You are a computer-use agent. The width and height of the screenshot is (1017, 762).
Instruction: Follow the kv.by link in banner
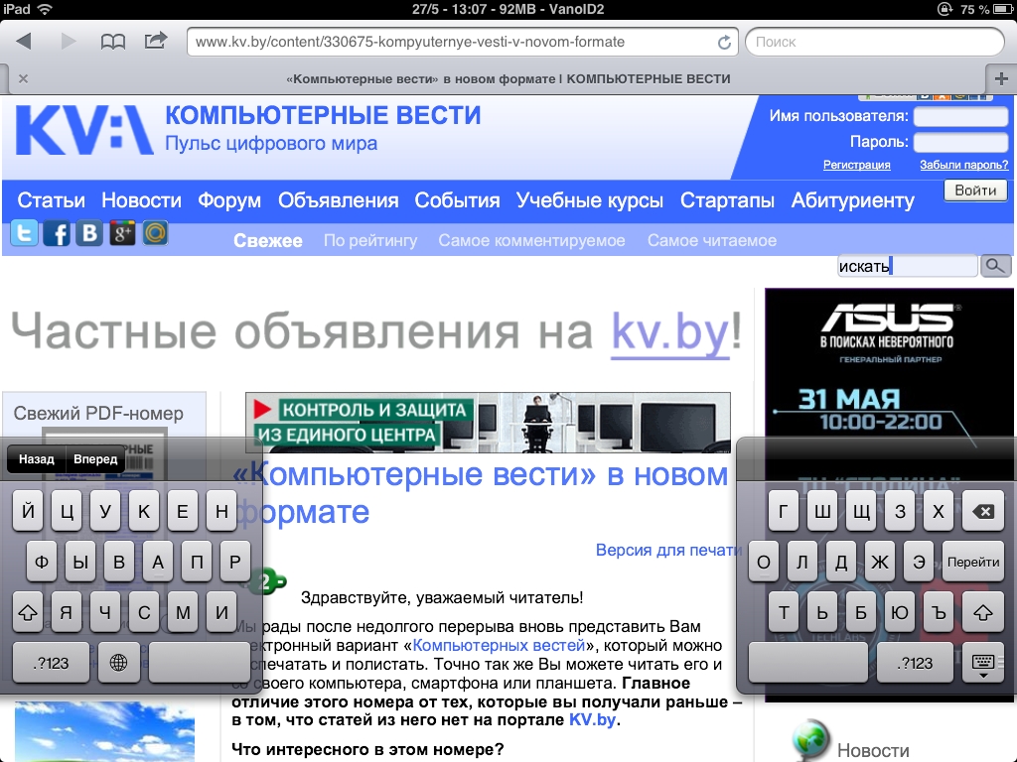click(x=670, y=332)
